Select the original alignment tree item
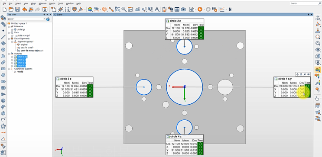This screenshot has height=157, width=322. click(24, 45)
